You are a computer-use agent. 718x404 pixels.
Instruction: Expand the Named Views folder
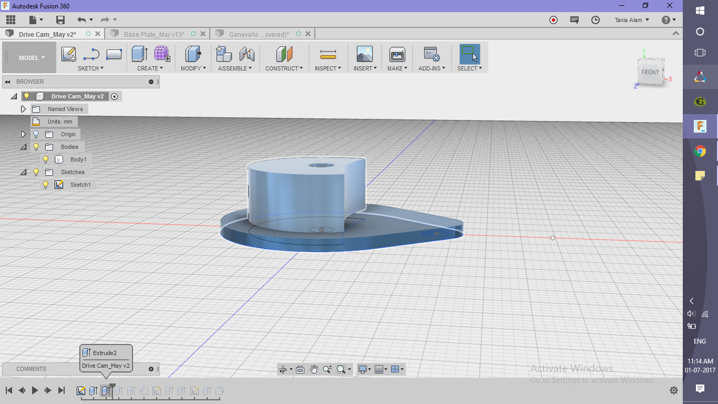pyautogui.click(x=23, y=109)
